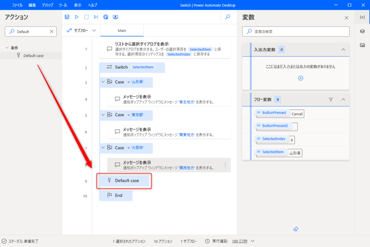Collapse the フロー変数 section
Viewport: 370px width, 247px height.
point(343,99)
